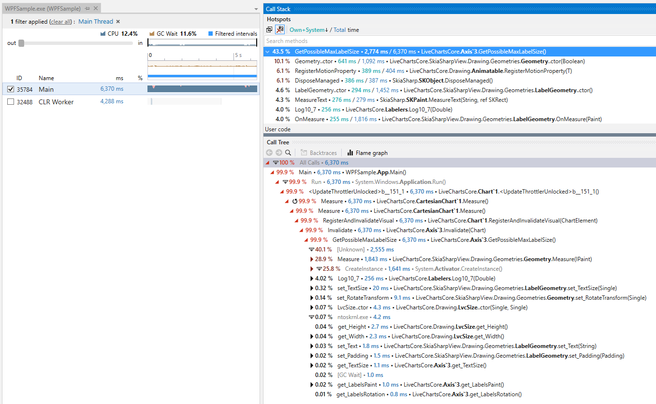This screenshot has width=656, height=404.
Task: Uncheck the Main thread checkbox
Action: (x=11, y=89)
